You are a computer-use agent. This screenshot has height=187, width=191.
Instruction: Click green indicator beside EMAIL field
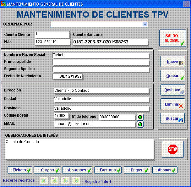coord(140,124)
